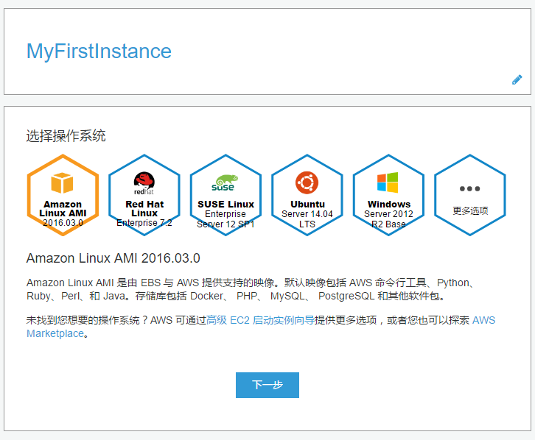Click the Amazon Linux AMI 2016.03.0 heading
Image resolution: width=535 pixels, height=440 pixels.
pyautogui.click(x=113, y=258)
